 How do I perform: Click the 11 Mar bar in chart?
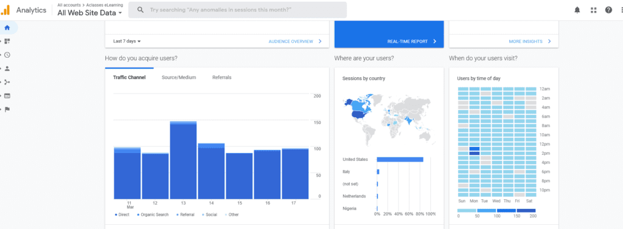pos(127,173)
